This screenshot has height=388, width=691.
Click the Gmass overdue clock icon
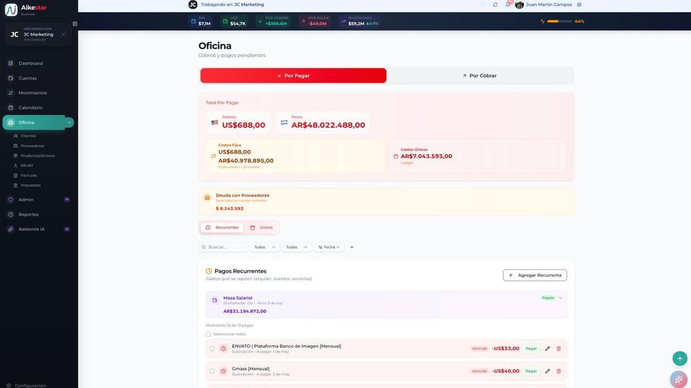point(223,371)
